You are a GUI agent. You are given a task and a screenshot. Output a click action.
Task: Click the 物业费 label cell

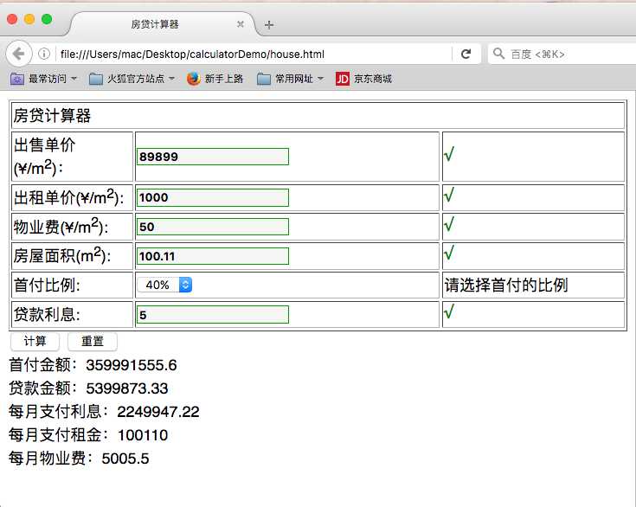pyautogui.click(x=72, y=227)
